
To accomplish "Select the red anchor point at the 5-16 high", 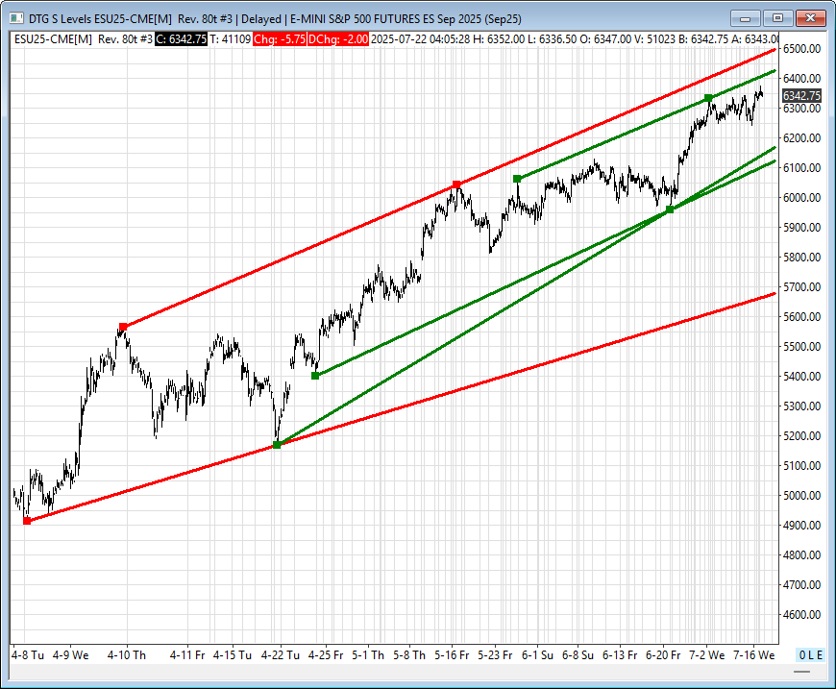I will [457, 185].
